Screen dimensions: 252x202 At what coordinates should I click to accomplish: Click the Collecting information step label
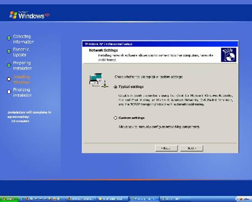tap(24, 39)
